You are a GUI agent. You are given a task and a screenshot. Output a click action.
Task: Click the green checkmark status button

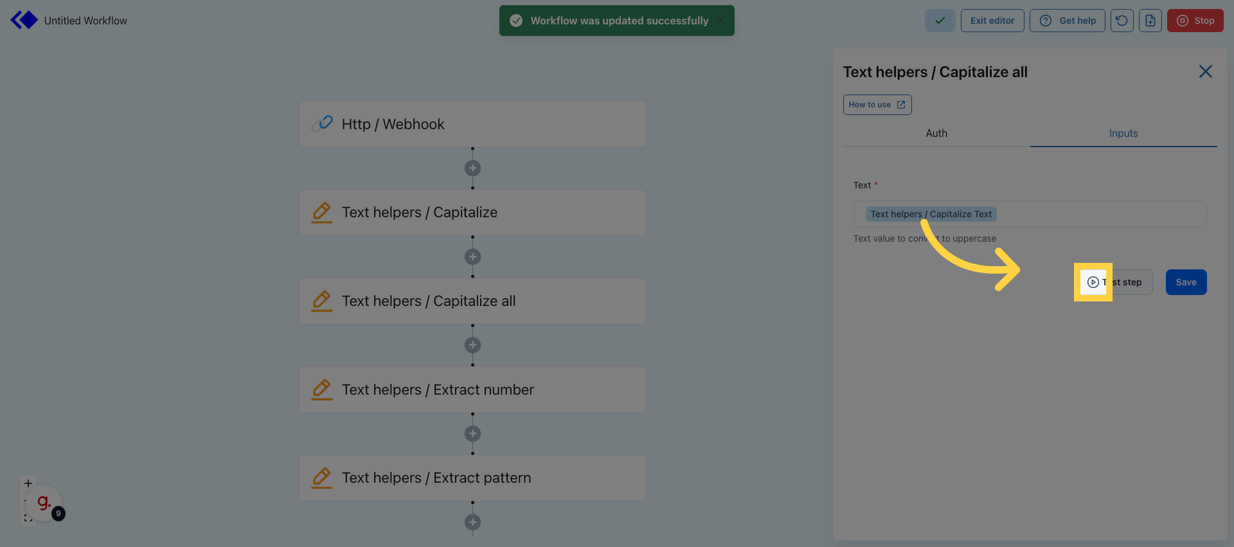[940, 21]
